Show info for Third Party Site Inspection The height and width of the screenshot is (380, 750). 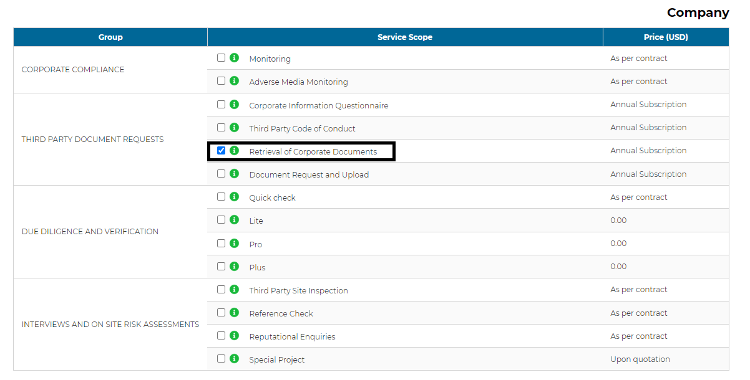[x=235, y=290]
